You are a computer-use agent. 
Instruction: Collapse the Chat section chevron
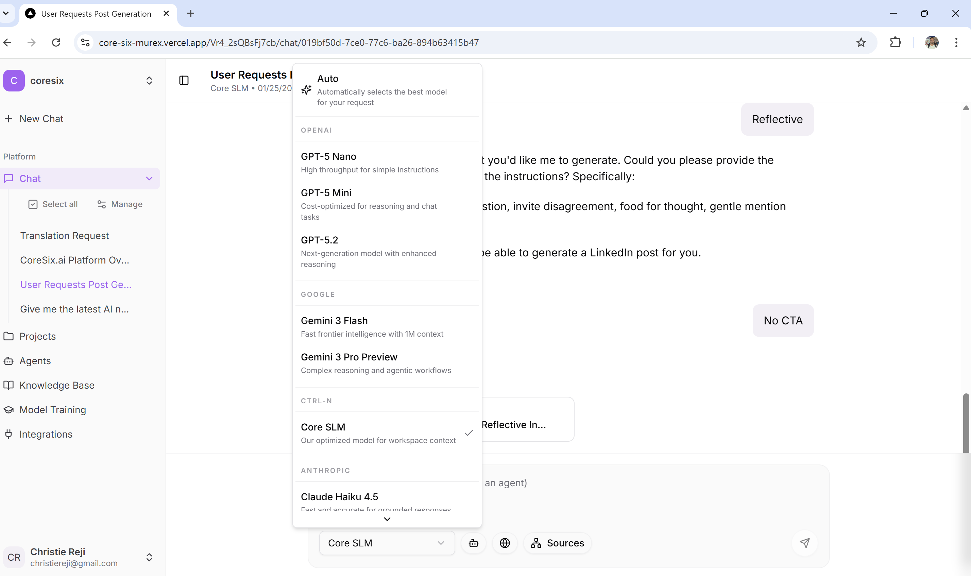(x=149, y=179)
